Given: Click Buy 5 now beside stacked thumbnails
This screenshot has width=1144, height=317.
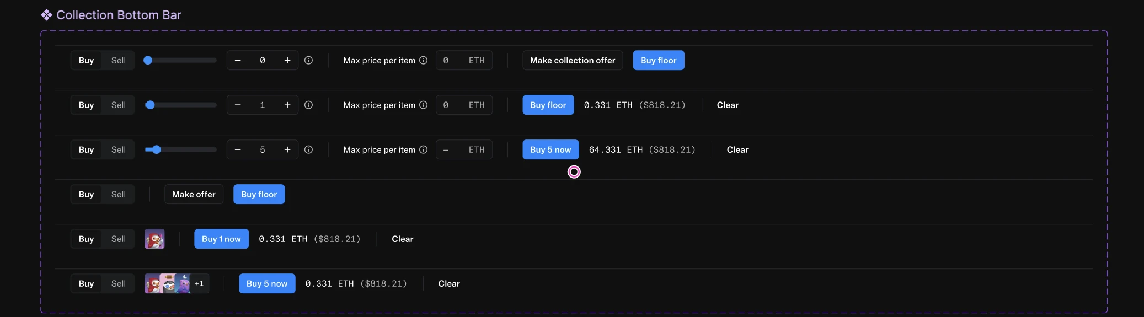Looking at the screenshot, I should 267,284.
